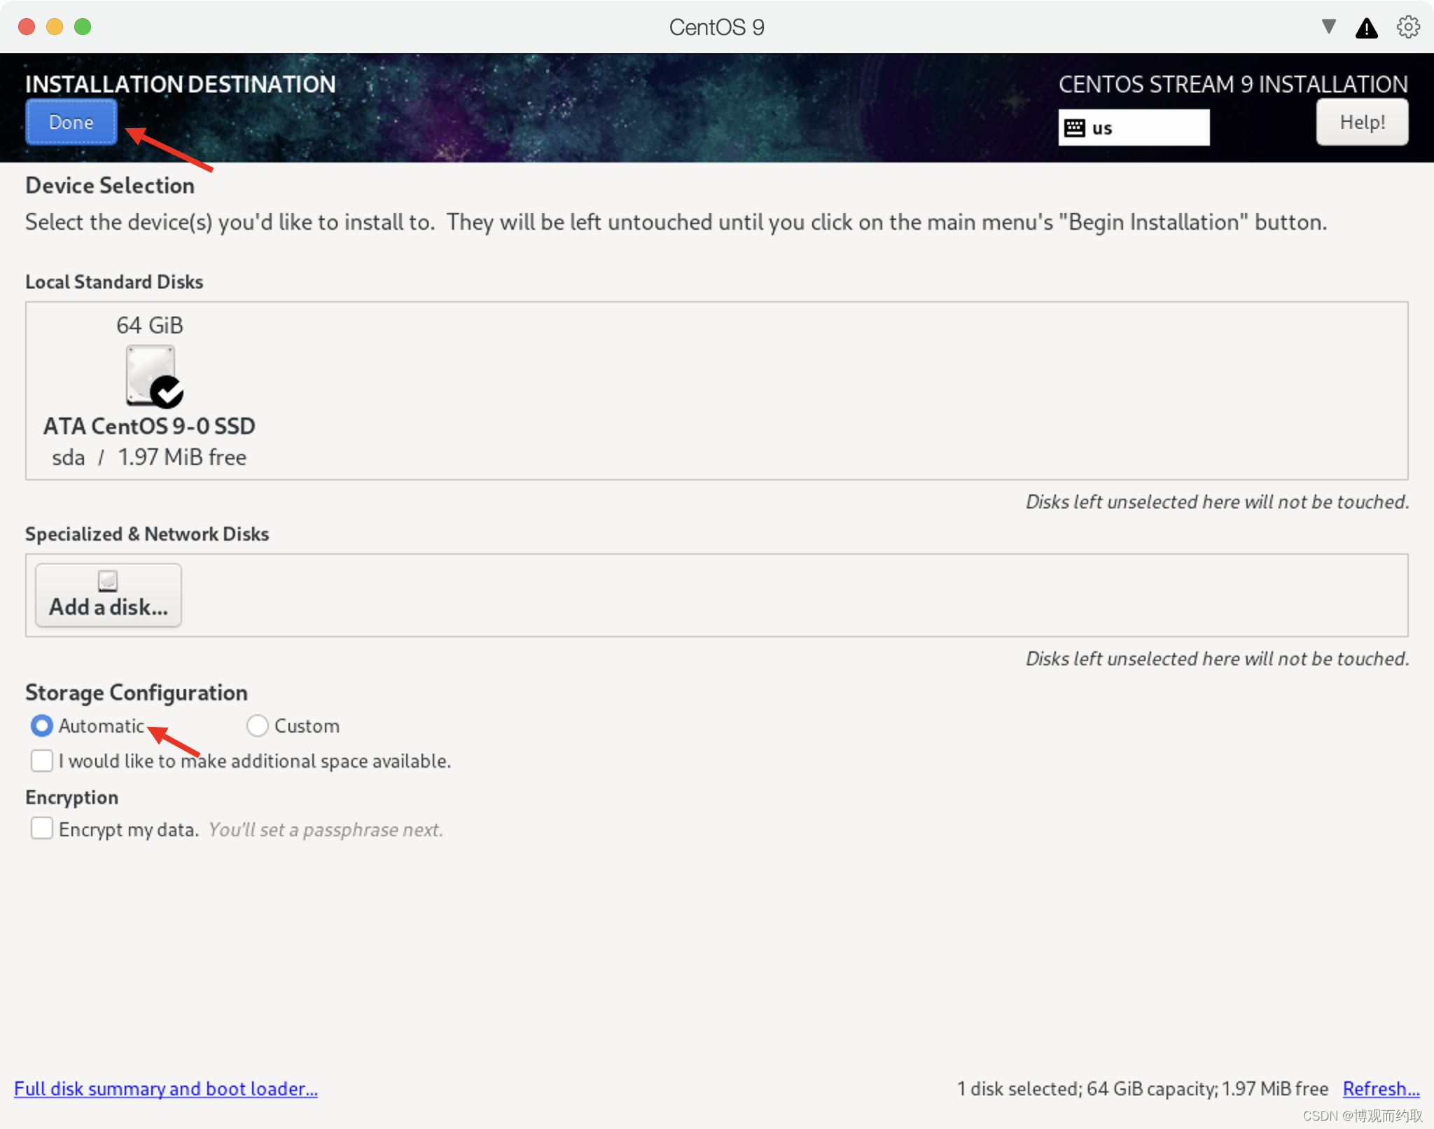Expand the dropdown triangle in title bar
The height and width of the screenshot is (1129, 1434).
point(1328,27)
